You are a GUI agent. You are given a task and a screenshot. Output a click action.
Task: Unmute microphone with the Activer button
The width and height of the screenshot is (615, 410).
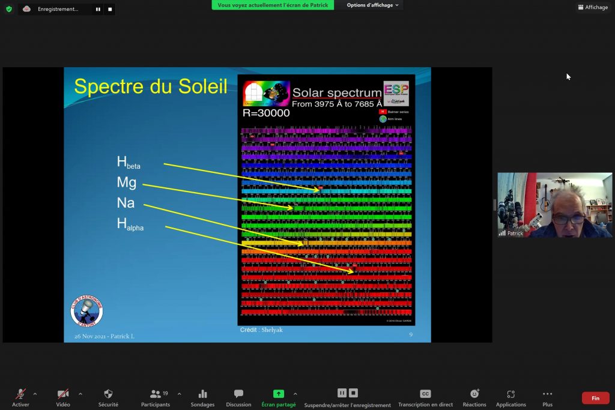pos(20,397)
